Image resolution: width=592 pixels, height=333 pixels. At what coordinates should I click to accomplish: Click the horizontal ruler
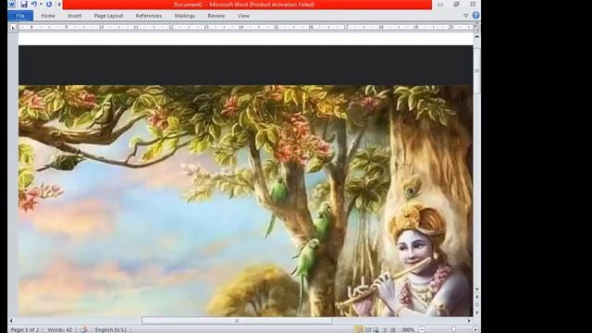[245, 27]
